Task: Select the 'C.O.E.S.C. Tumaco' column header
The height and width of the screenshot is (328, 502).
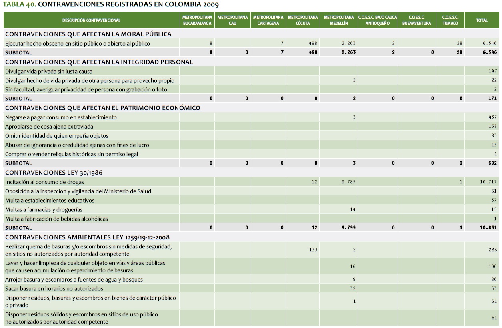Action: point(450,20)
